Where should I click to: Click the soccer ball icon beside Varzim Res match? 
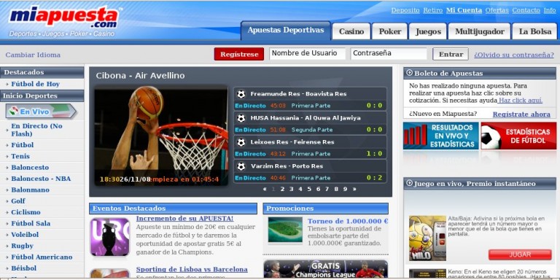coord(241,166)
